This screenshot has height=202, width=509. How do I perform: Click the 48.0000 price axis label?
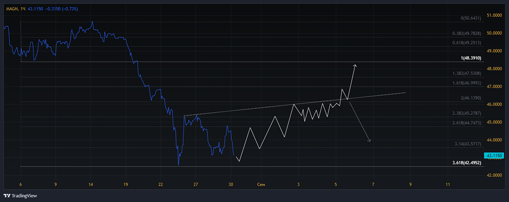(494, 69)
